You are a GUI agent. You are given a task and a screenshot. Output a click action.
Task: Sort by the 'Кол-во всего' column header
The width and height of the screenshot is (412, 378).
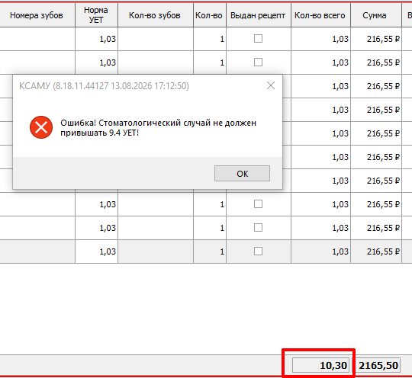tap(320, 15)
